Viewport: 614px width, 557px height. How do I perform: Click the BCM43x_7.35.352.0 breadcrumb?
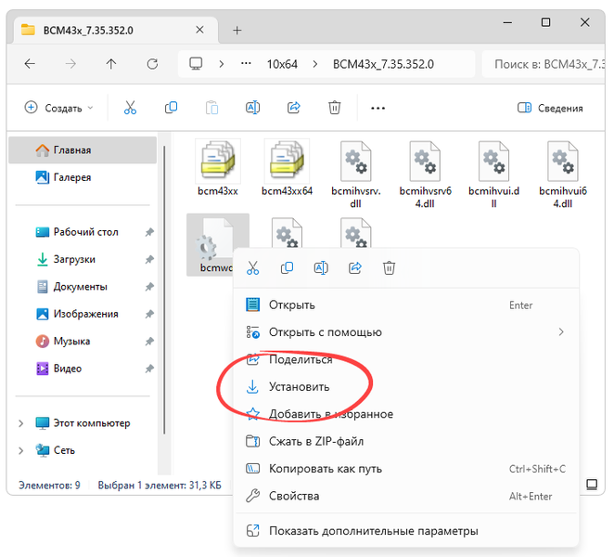click(x=383, y=64)
